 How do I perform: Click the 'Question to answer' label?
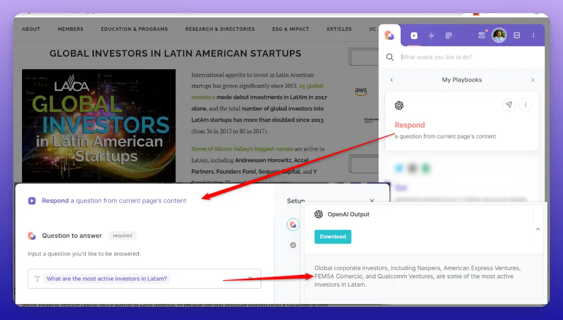[72, 236]
